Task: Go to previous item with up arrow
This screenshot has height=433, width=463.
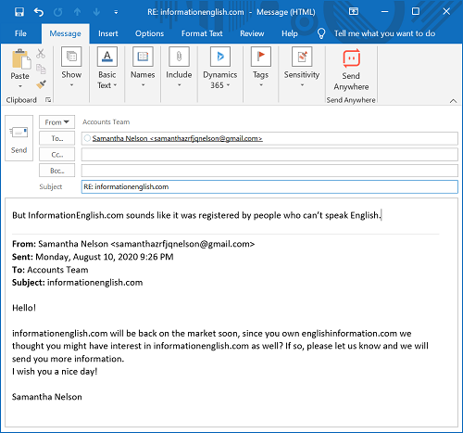Action: pyautogui.click(x=77, y=12)
